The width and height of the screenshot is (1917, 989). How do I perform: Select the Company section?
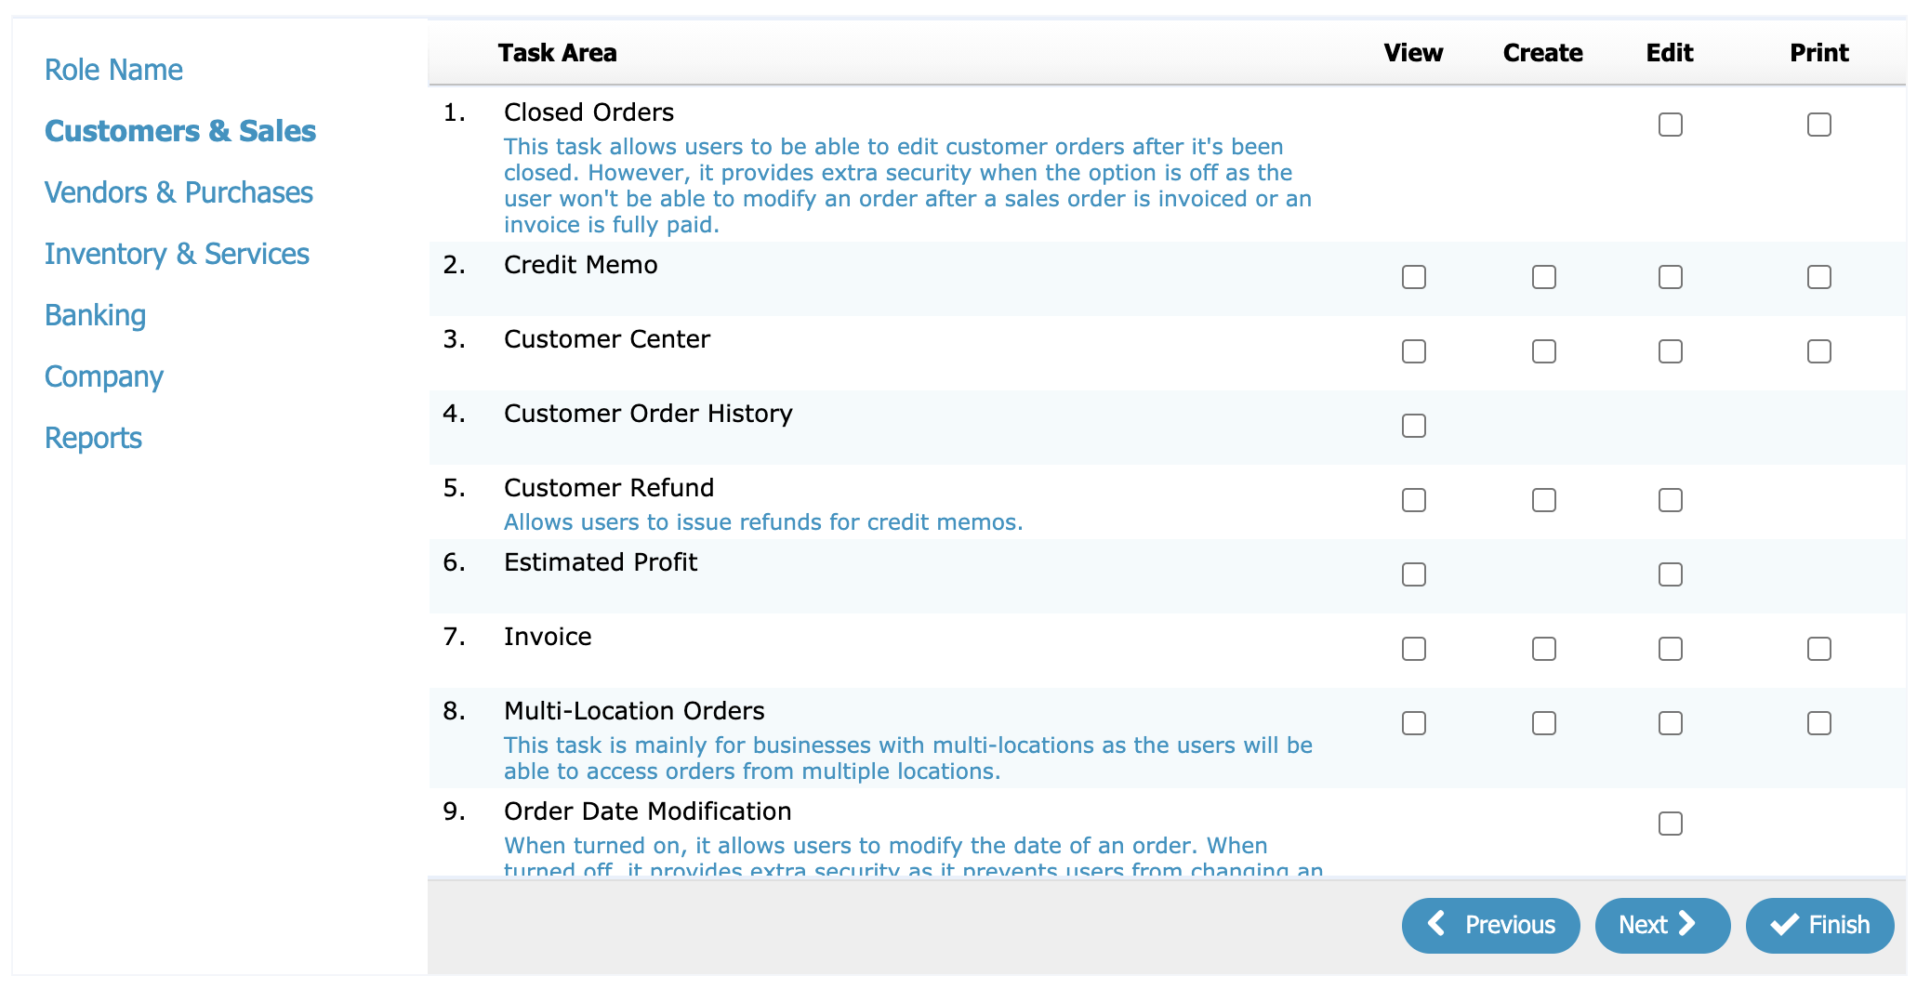[x=104, y=376]
